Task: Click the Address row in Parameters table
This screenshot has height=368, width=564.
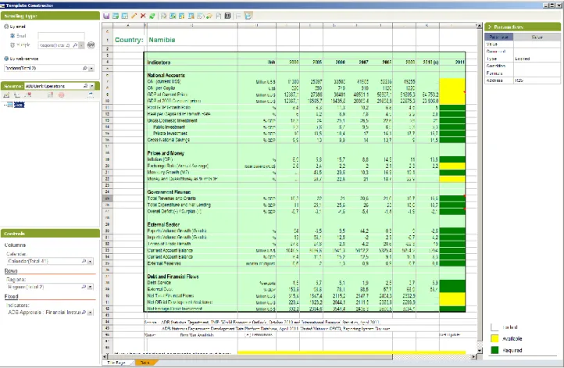Action: (x=523, y=80)
